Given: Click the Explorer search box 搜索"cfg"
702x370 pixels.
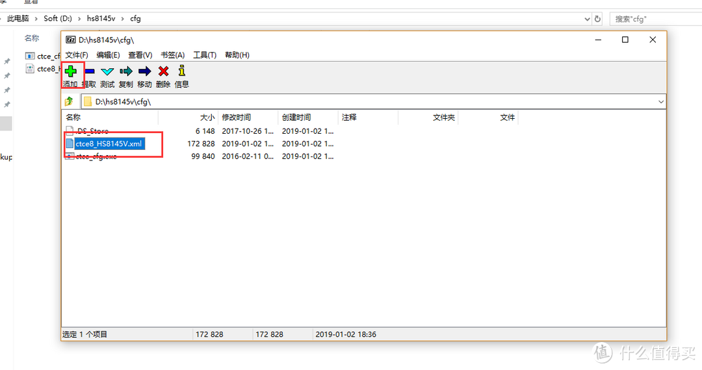Looking at the screenshot, I should 656,19.
